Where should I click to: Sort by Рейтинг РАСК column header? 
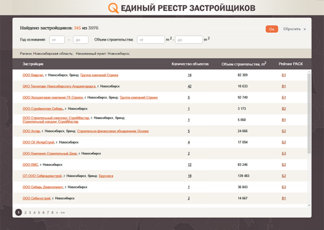coord(291,64)
